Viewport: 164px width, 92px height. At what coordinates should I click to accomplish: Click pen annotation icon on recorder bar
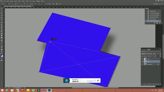point(98,80)
